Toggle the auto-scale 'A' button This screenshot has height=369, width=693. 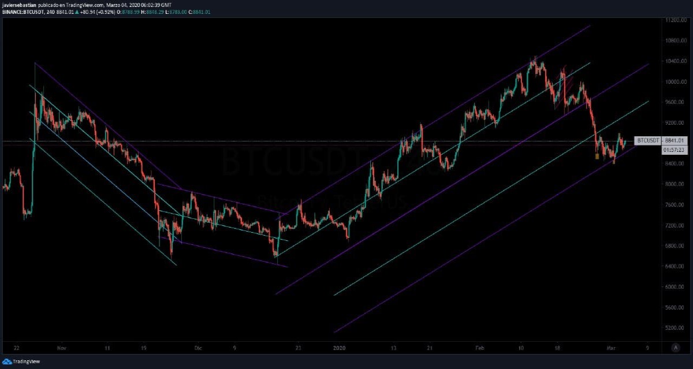click(675, 348)
